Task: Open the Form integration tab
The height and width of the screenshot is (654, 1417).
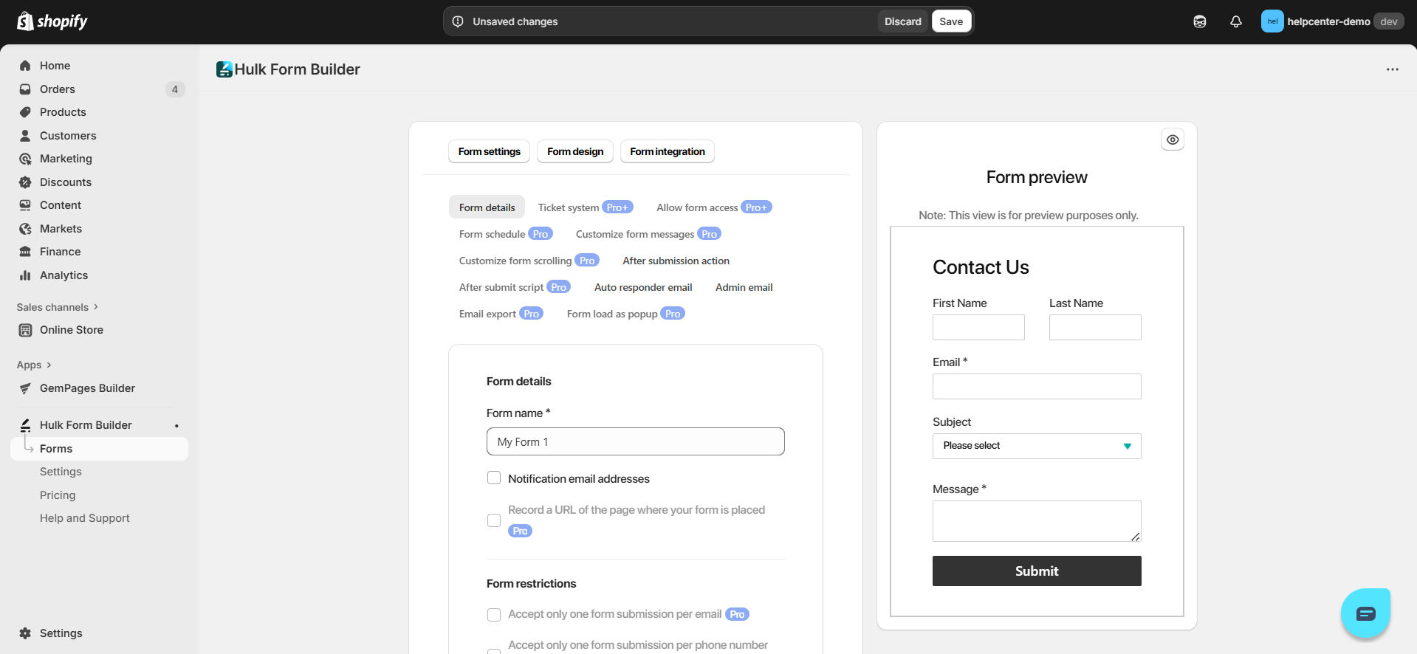Action: click(667, 151)
